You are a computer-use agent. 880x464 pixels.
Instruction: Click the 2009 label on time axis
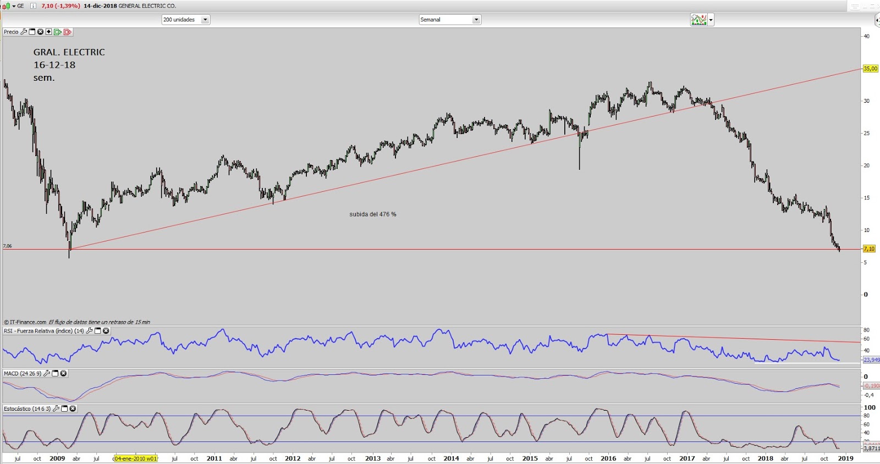tap(57, 459)
